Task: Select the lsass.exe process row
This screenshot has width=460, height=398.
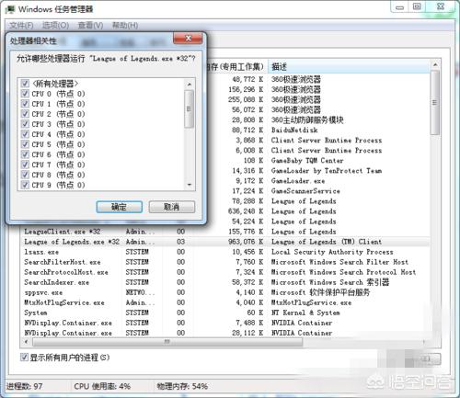Action: (225, 252)
